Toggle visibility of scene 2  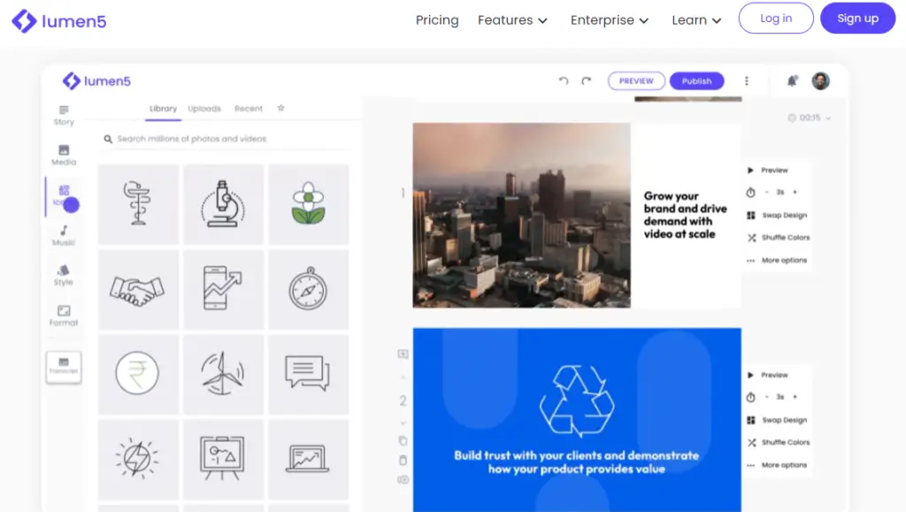[x=403, y=479]
